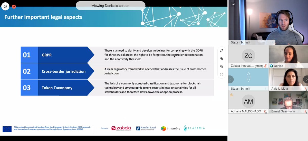This screenshot has height=141, width=308.
Task: Click the '02 Cross-border jurisdiction' arrow
Action: pos(57,71)
